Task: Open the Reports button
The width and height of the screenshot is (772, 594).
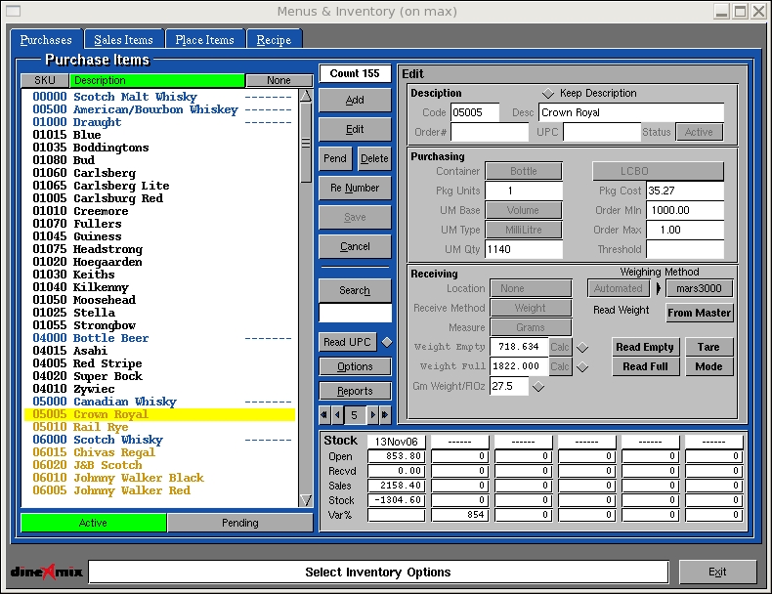Action: (355, 391)
